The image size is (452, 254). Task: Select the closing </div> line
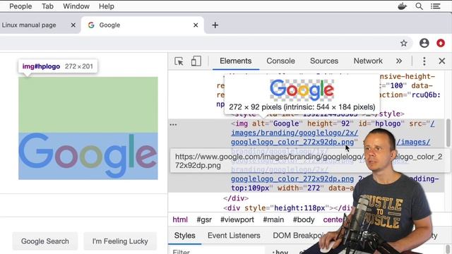[236, 198]
